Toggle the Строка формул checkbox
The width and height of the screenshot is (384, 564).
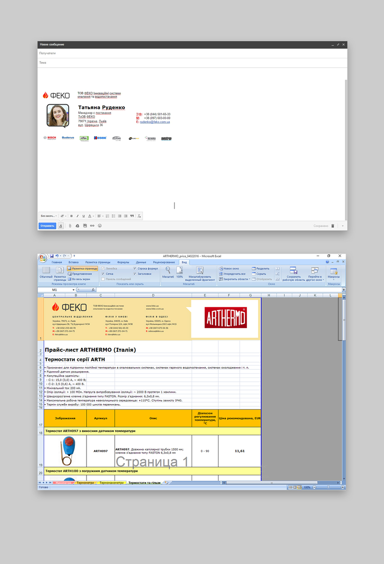tap(135, 268)
